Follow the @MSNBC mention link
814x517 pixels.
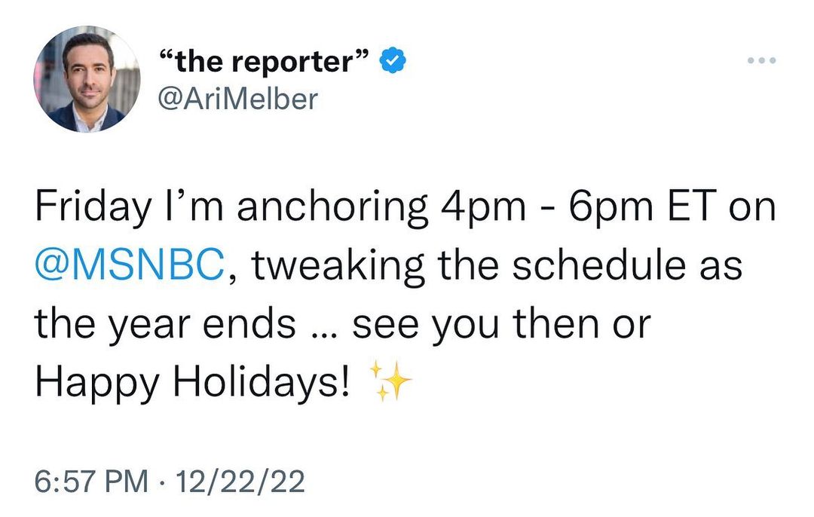click(x=129, y=266)
